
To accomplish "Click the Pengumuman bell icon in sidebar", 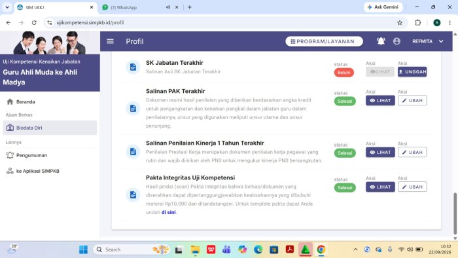I will 10,155.
